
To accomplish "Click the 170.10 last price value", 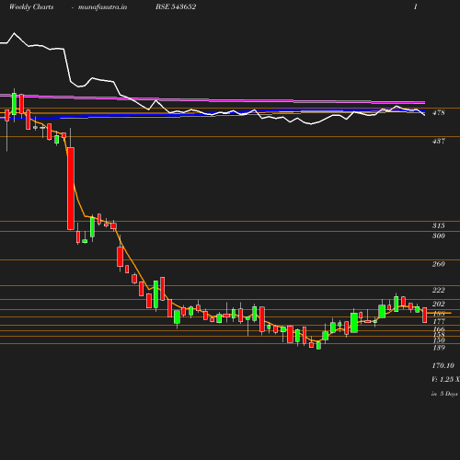I will pos(443,365).
